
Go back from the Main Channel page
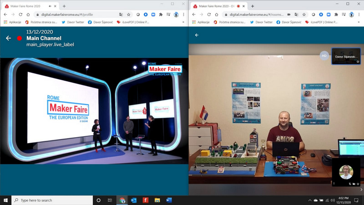(8, 38)
